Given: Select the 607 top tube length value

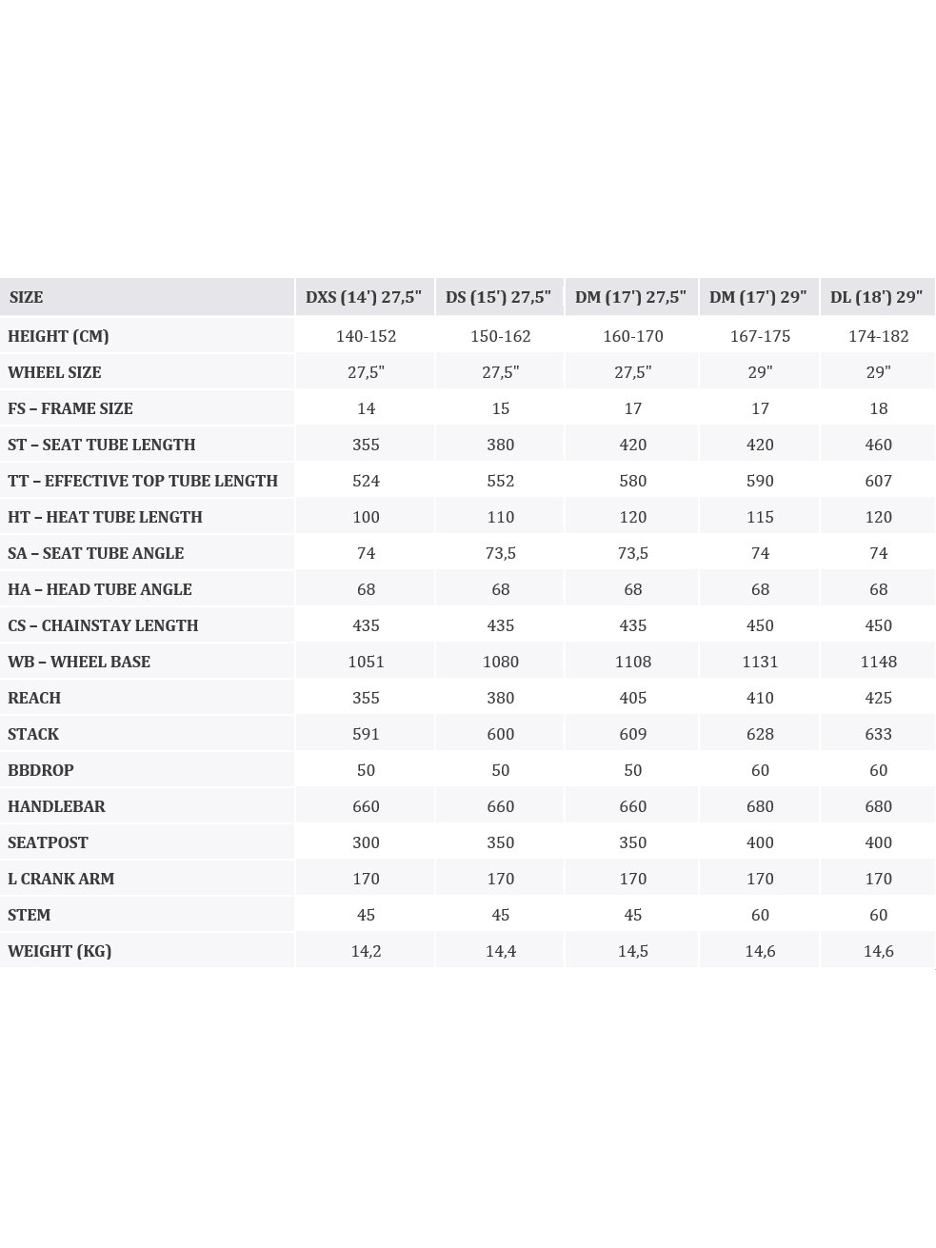Looking at the screenshot, I should pyautogui.click(x=878, y=481).
